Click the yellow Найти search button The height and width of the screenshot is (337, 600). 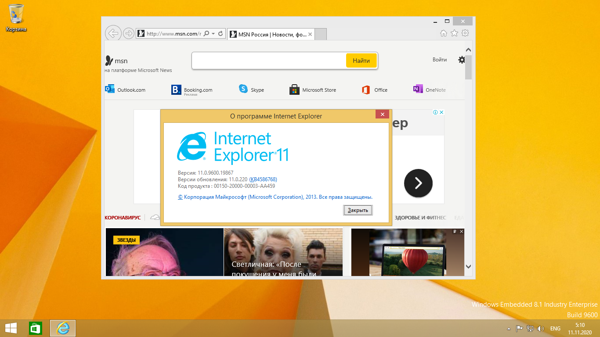(361, 61)
